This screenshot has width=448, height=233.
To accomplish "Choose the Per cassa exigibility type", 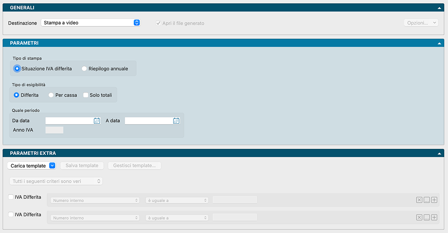I will pos(51,95).
